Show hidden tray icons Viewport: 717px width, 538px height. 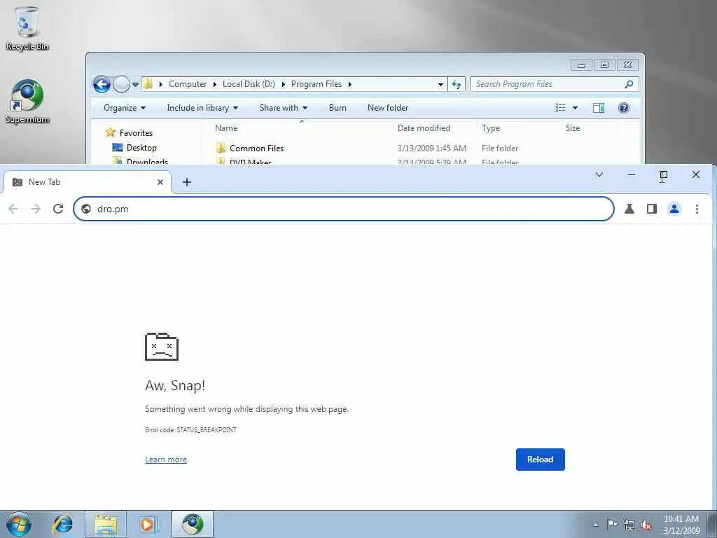point(595,525)
